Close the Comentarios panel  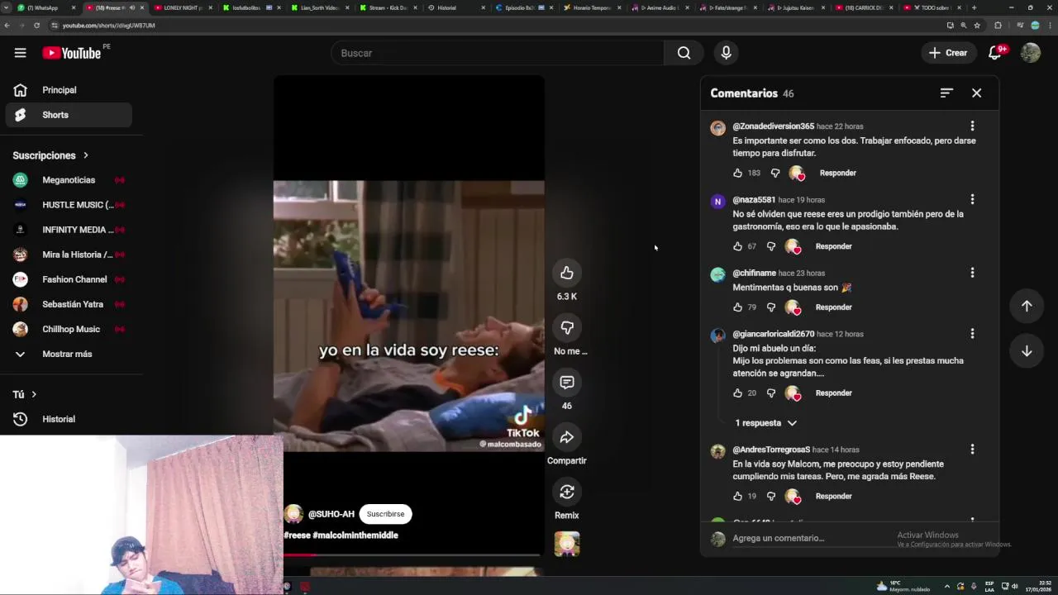click(976, 93)
